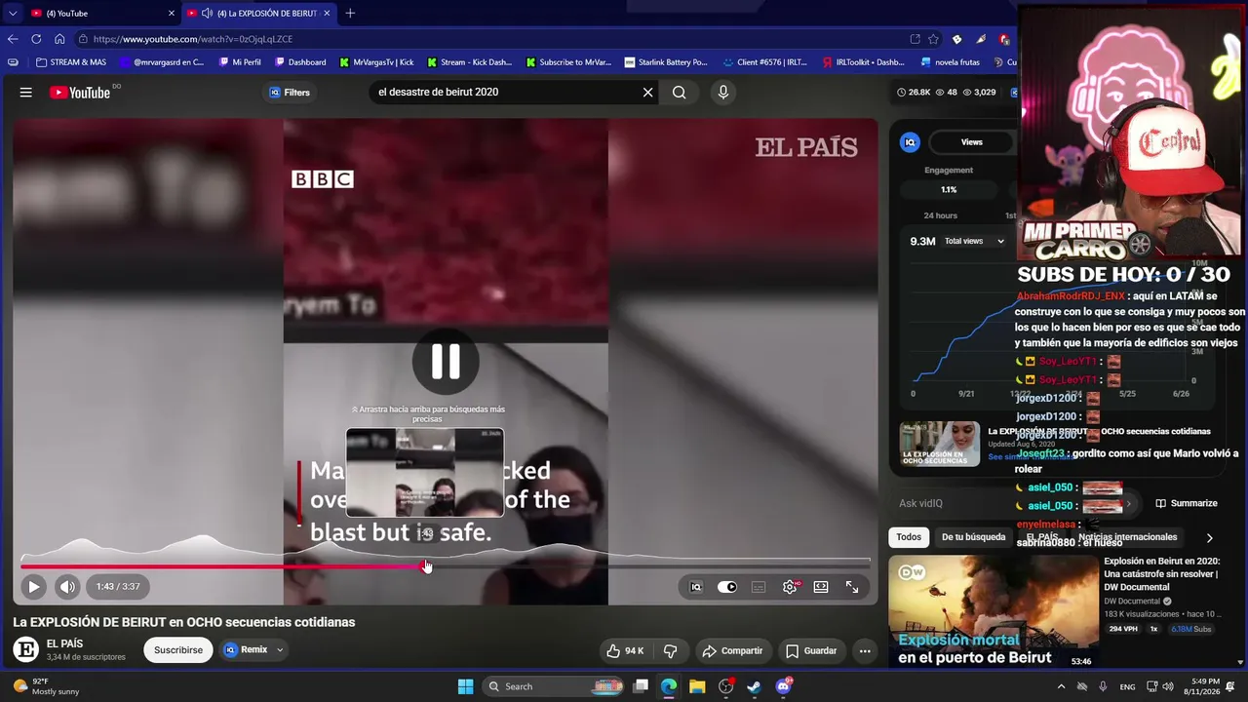
Task: Toggle the autoplay switch
Action: point(727,587)
